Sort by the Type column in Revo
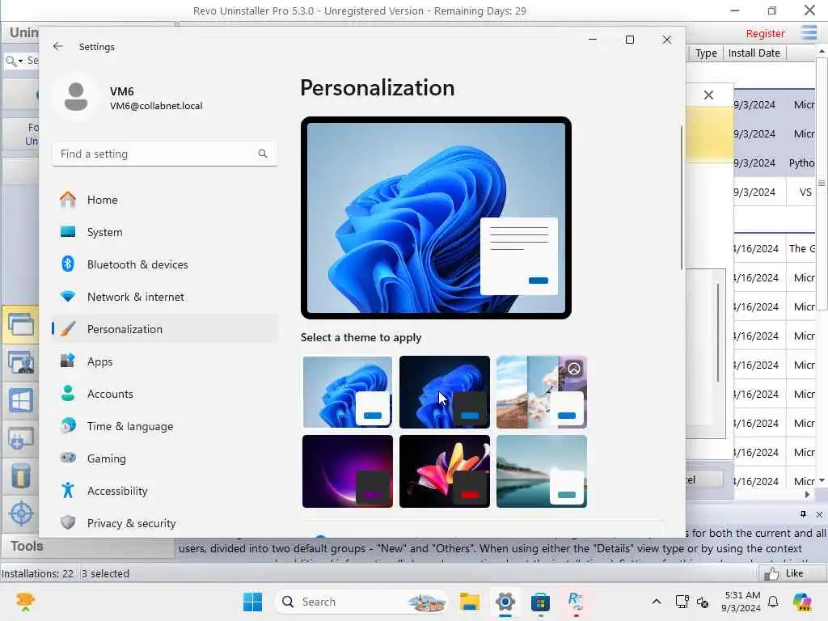The image size is (828, 621). tap(705, 53)
